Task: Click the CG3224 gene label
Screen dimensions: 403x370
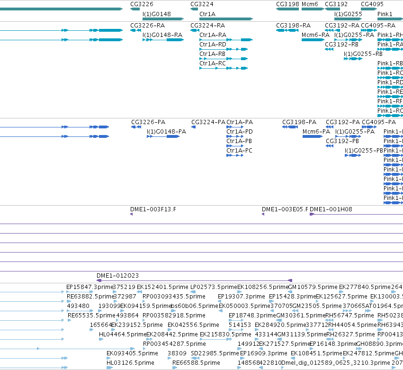Action: (202, 4)
